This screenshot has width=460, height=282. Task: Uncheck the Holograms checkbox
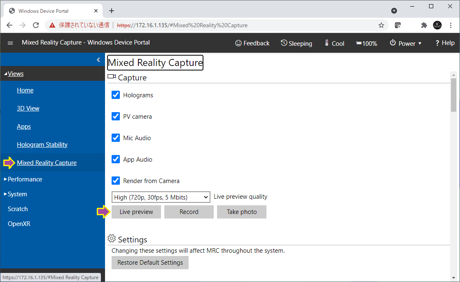click(x=116, y=95)
